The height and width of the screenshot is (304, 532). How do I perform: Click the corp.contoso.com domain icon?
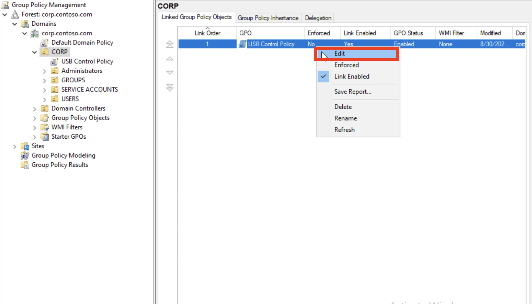tap(35, 33)
